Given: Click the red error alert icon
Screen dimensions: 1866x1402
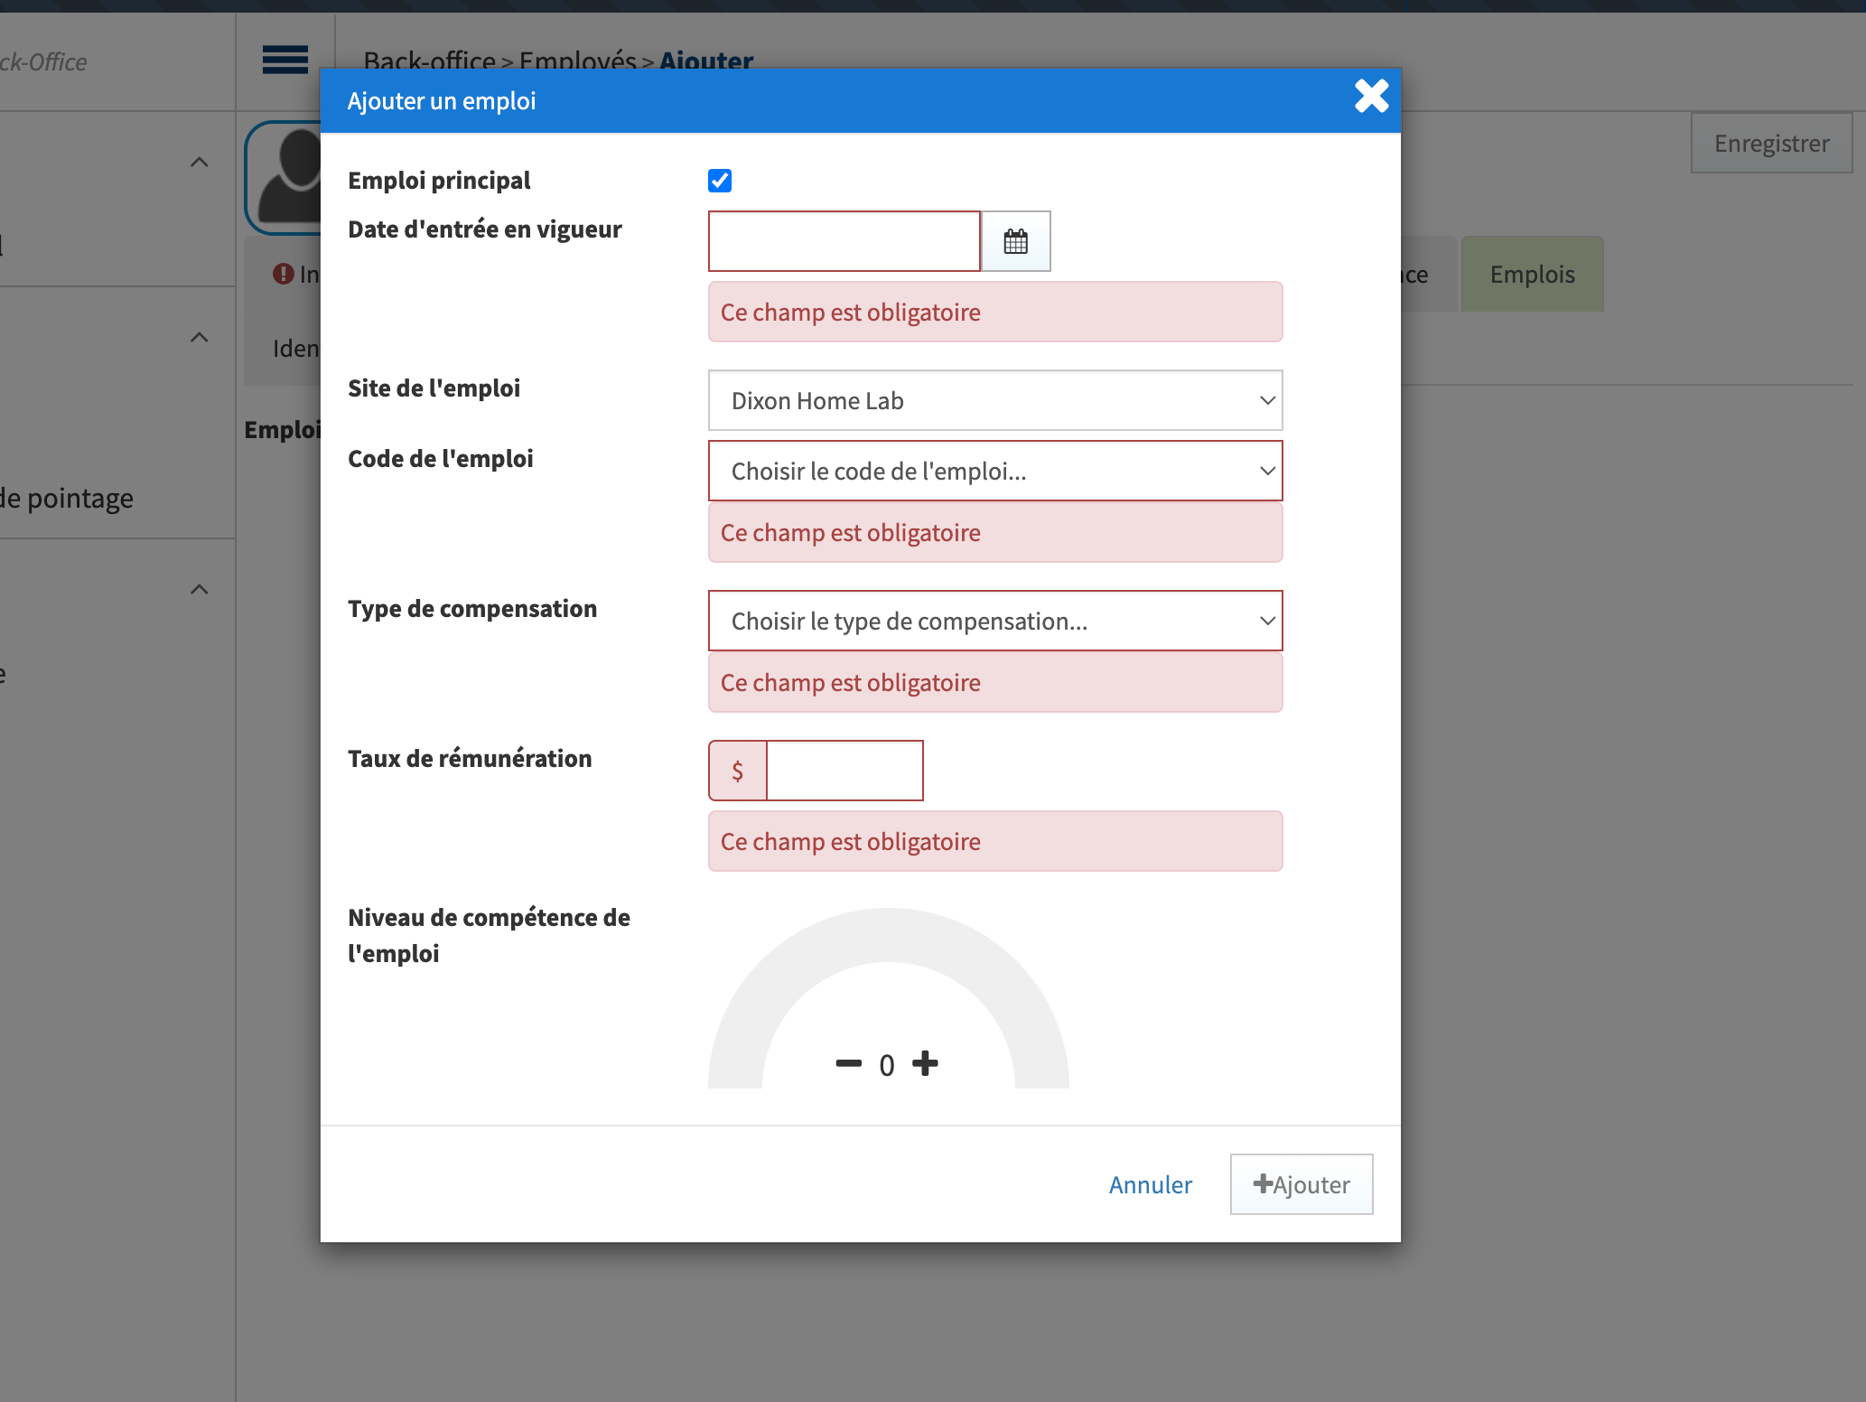Looking at the screenshot, I should (283, 274).
